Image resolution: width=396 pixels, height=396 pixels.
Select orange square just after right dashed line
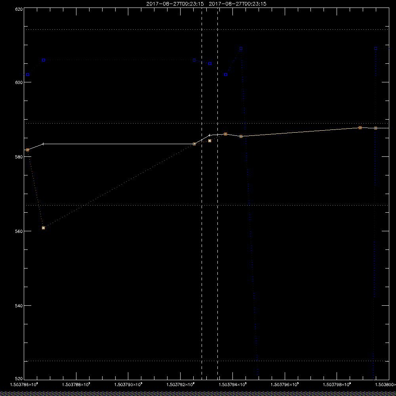click(x=226, y=134)
